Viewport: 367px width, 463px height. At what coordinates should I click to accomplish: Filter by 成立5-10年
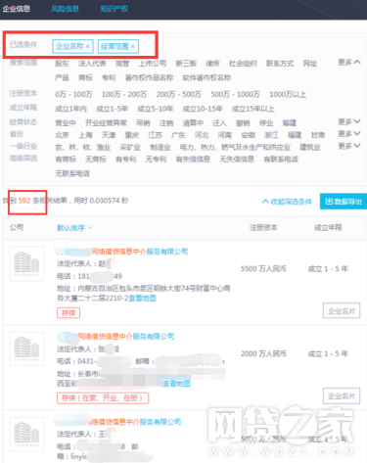click(155, 109)
